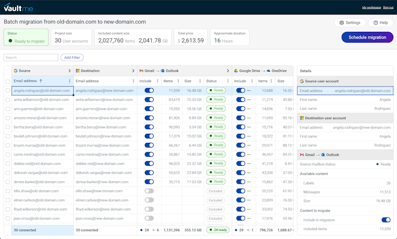Expand the Source column group chevron

tap(69, 71)
